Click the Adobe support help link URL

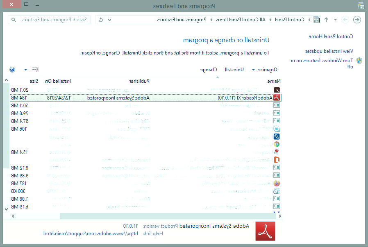click(x=91, y=233)
